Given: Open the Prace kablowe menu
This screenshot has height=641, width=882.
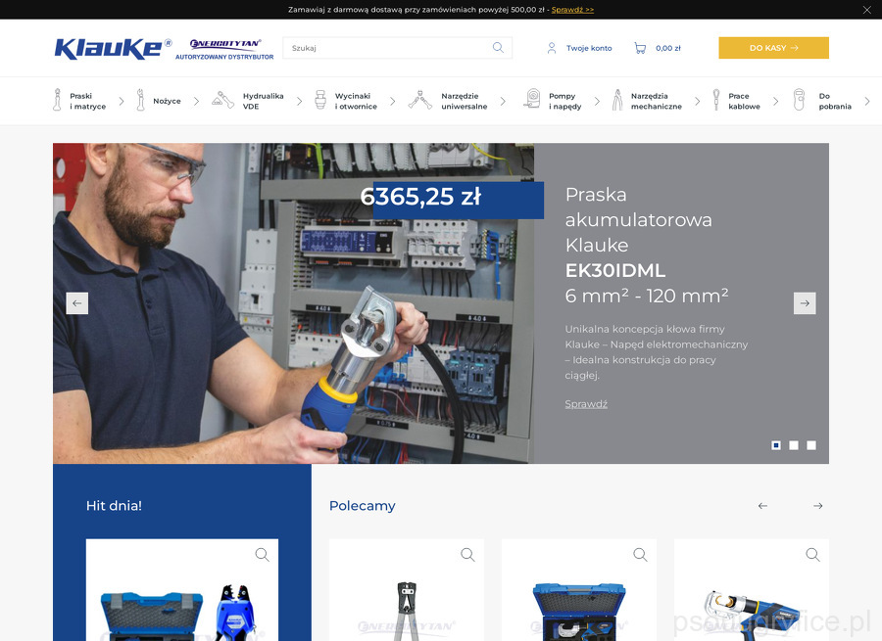Looking at the screenshot, I should click(x=744, y=101).
